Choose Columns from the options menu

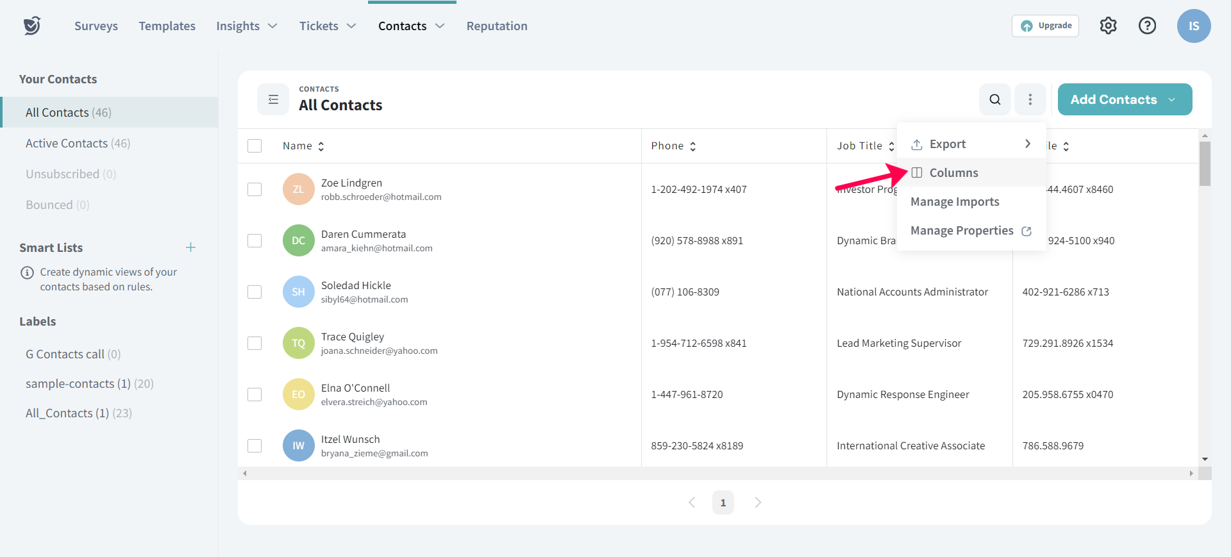[x=953, y=172]
